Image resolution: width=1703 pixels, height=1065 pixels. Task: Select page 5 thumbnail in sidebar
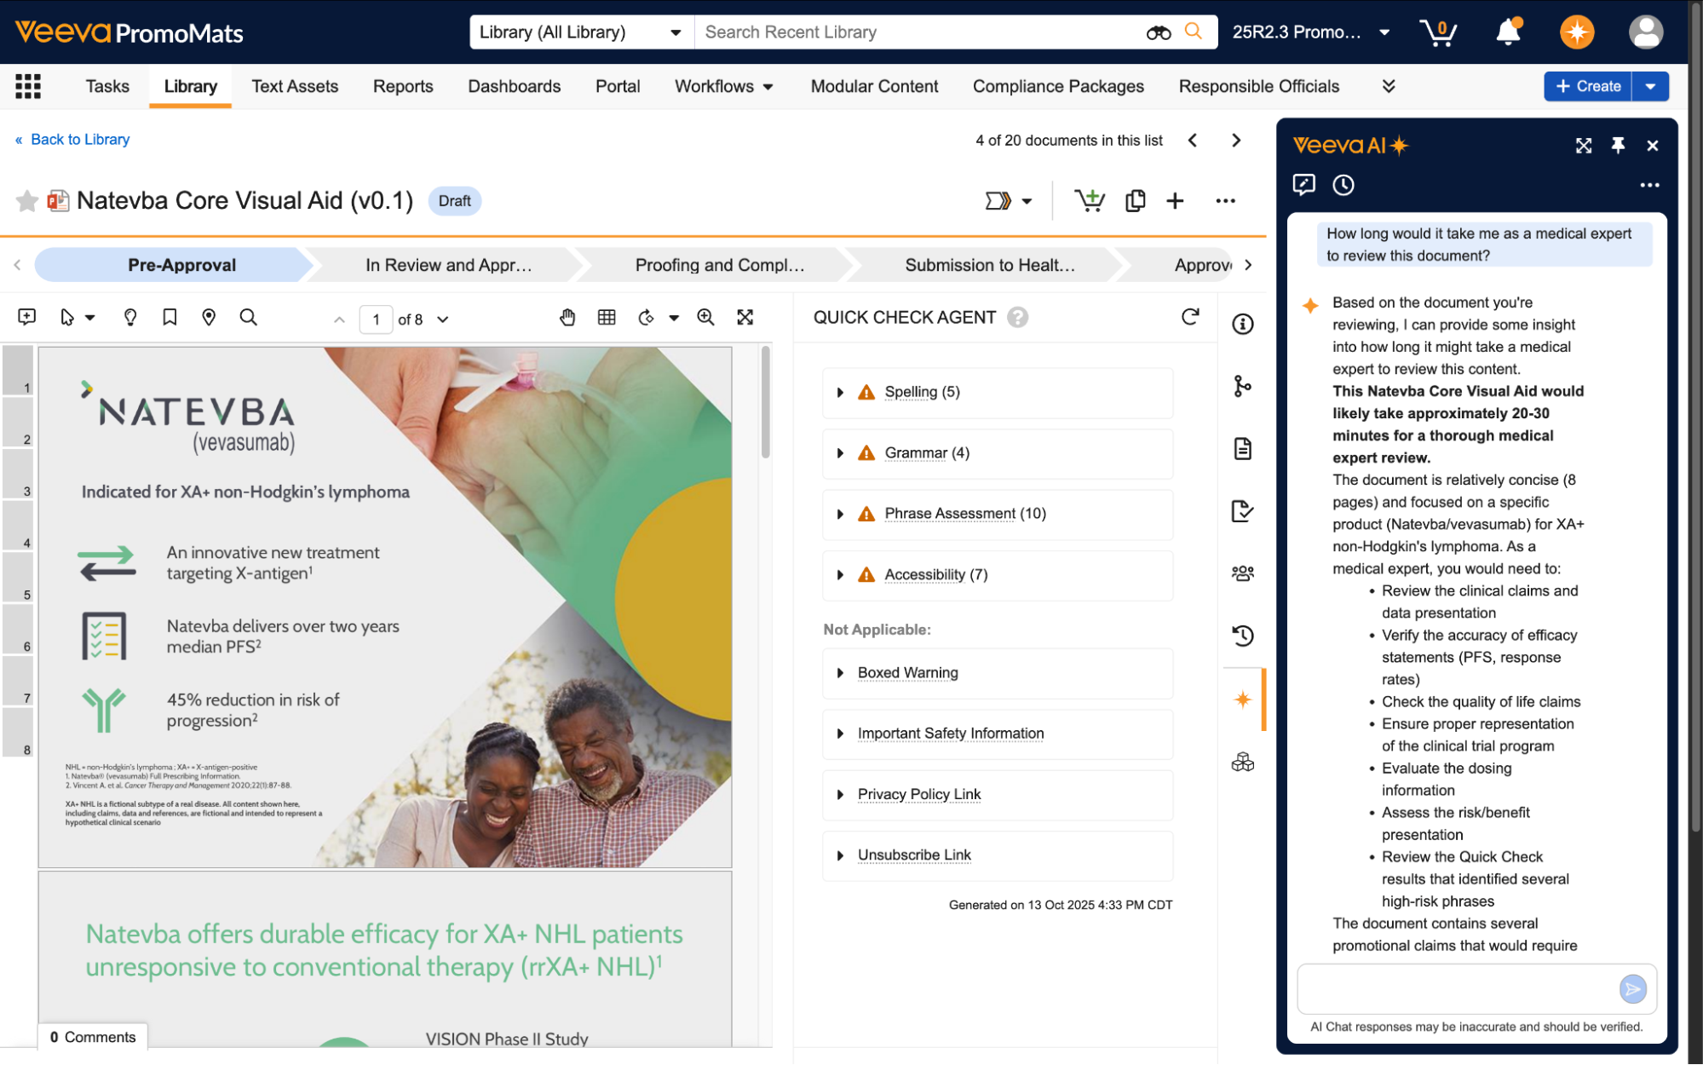click(18, 577)
